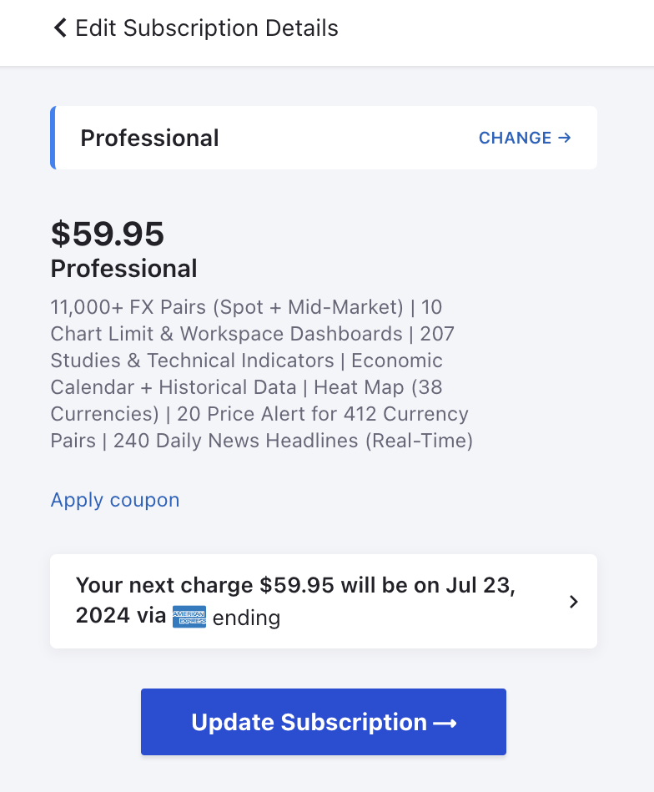Click the $59.95 plan price heading
Screen dimensions: 654x792
pyautogui.click(x=108, y=234)
